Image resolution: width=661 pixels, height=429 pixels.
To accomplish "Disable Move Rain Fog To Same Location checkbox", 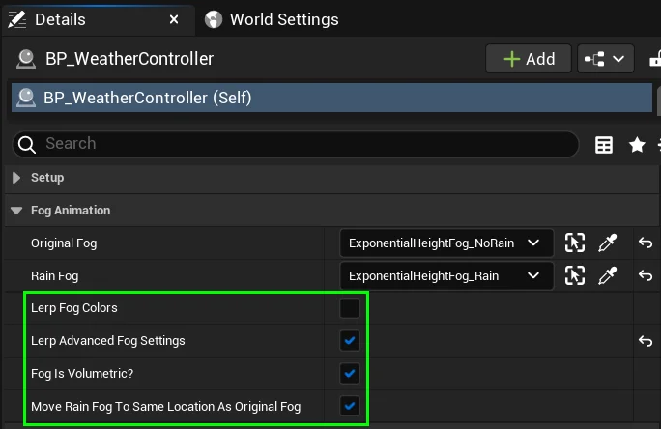I will 350,406.
